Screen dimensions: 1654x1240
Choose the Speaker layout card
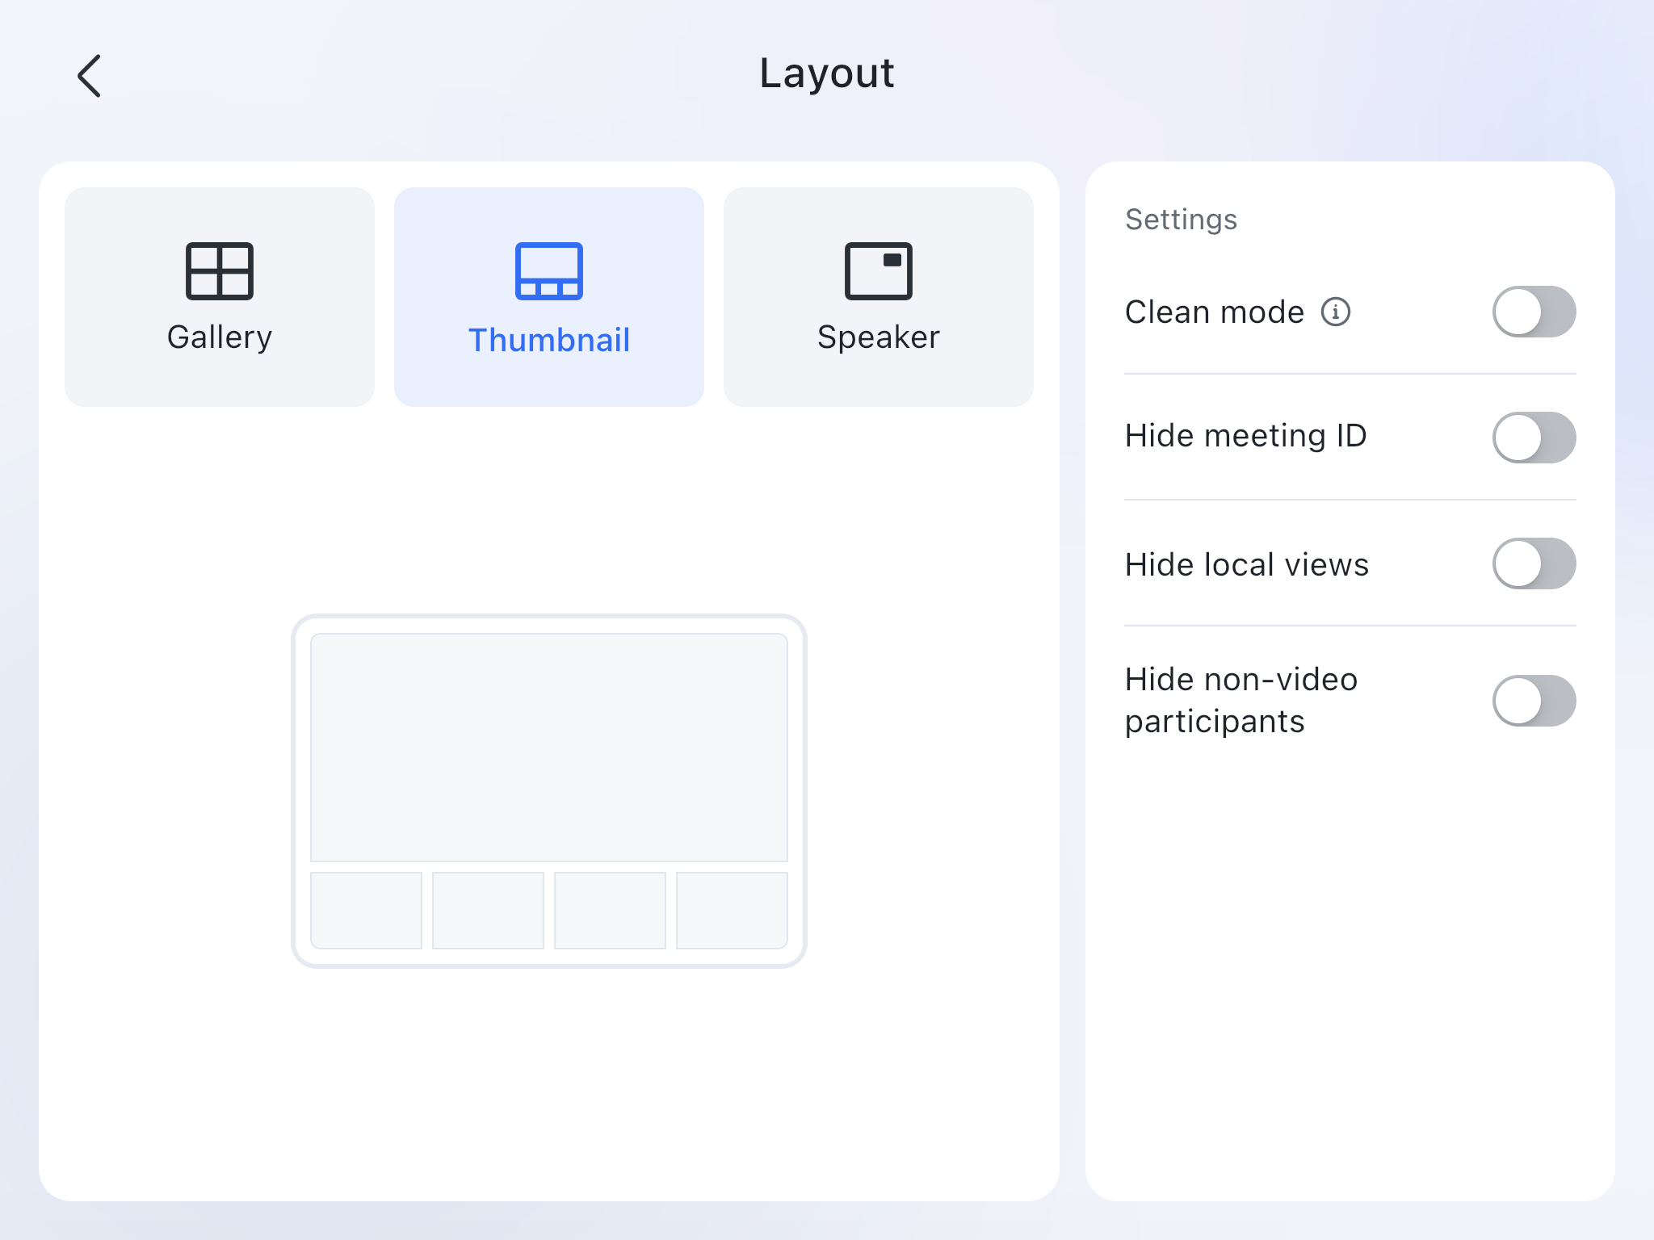pos(879,295)
